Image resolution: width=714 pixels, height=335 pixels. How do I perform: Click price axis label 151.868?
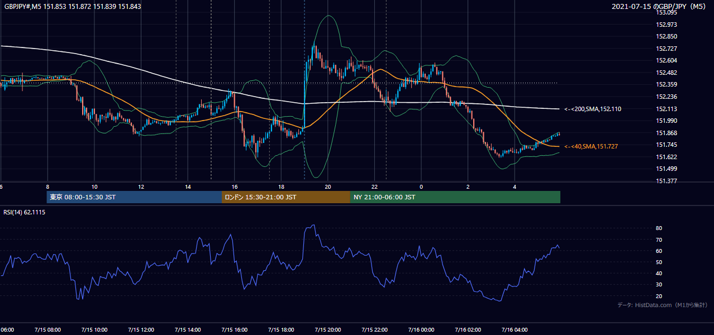pyautogui.click(x=667, y=133)
